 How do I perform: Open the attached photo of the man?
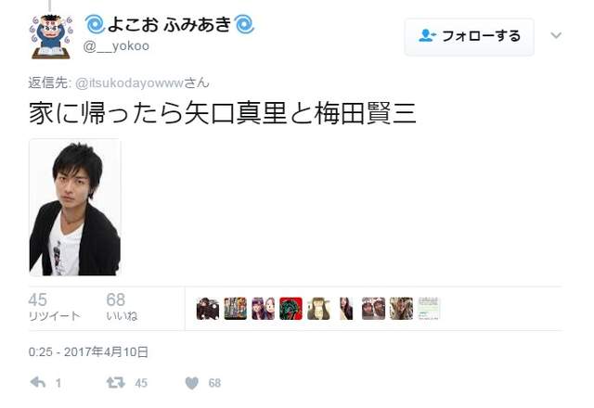75,208
